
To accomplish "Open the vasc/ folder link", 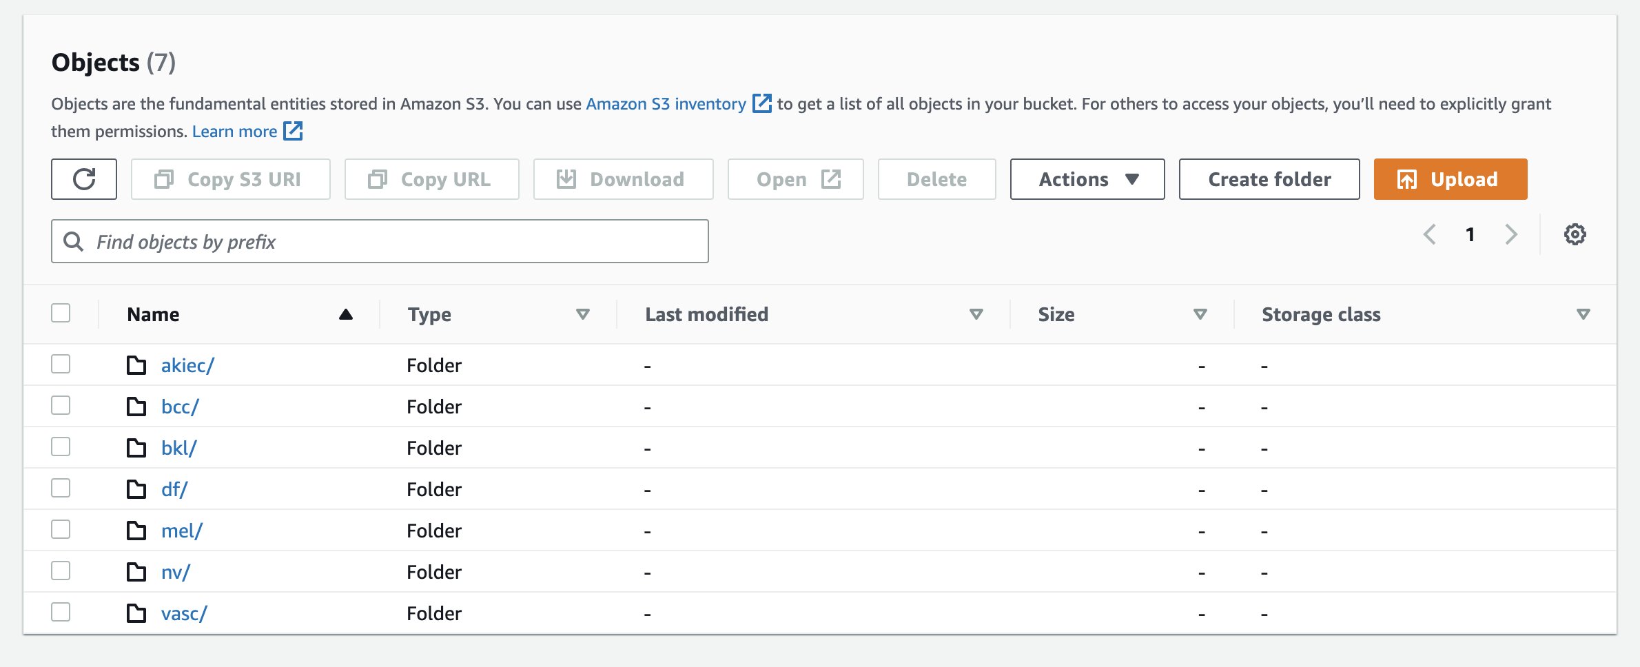I will 184,613.
